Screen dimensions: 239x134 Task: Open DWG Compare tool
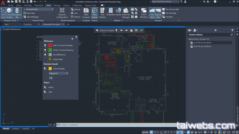(86, 13)
